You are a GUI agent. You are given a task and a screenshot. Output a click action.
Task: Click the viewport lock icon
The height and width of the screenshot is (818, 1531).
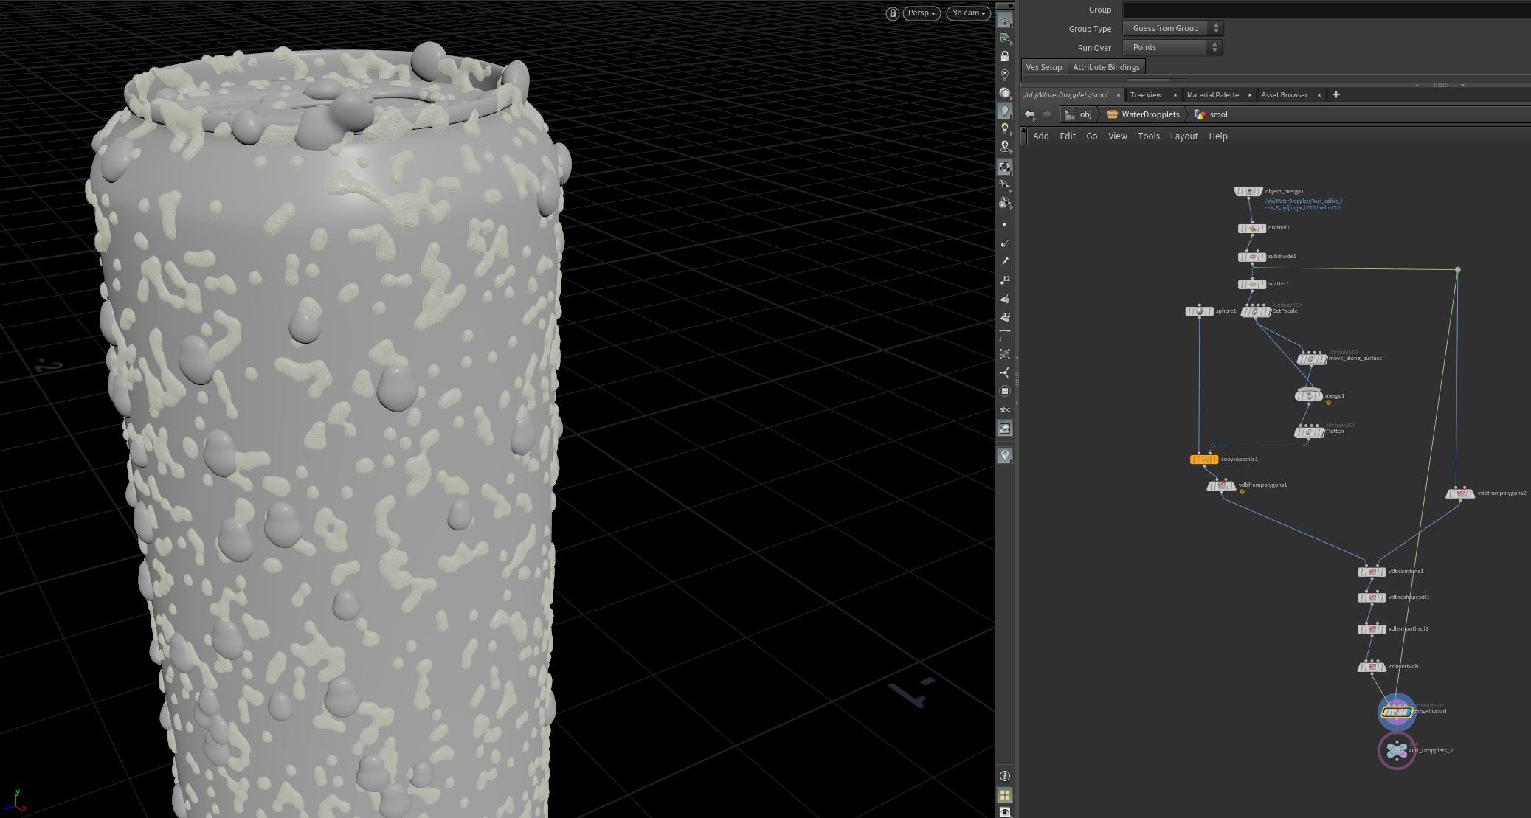tap(893, 13)
